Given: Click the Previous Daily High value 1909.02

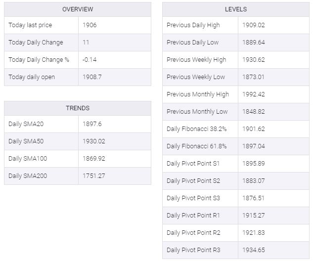Looking at the screenshot, I should point(254,25).
